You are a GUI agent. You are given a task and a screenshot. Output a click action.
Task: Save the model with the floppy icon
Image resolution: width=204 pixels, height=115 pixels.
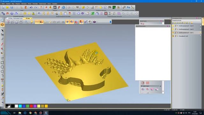[12, 7]
